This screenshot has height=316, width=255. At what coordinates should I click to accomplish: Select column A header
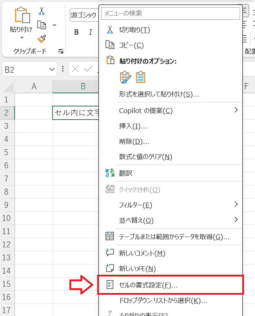point(34,86)
